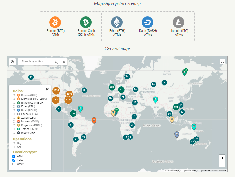This screenshot has width=235, height=177.
Task: Open the 15 cluster in Scandinavia
Action: click(127, 76)
